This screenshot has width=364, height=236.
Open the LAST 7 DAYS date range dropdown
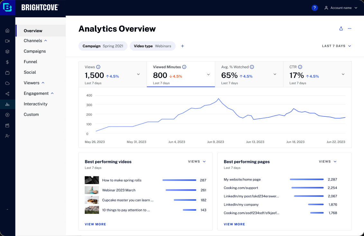(x=336, y=46)
